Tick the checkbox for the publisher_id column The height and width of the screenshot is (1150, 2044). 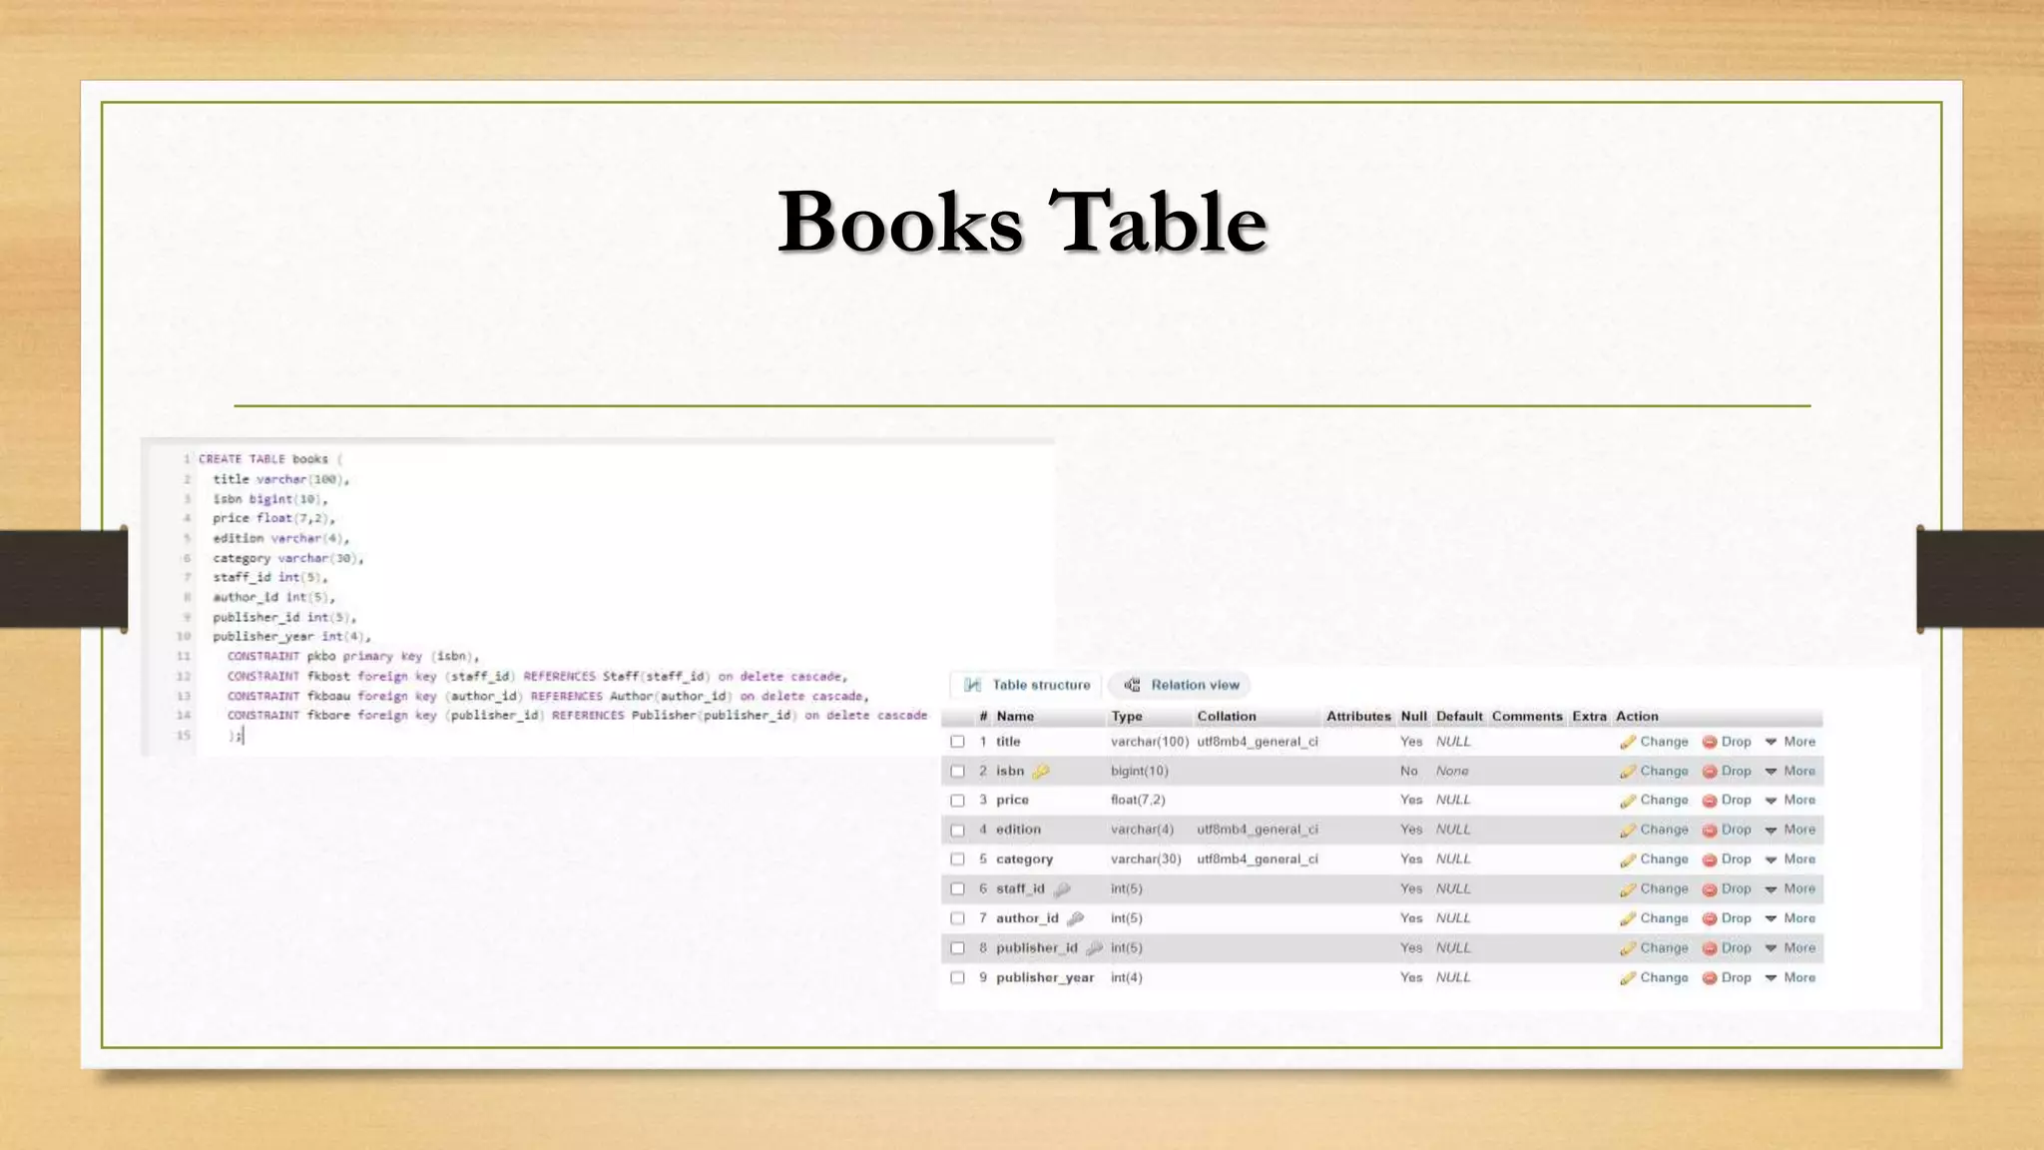tap(958, 948)
